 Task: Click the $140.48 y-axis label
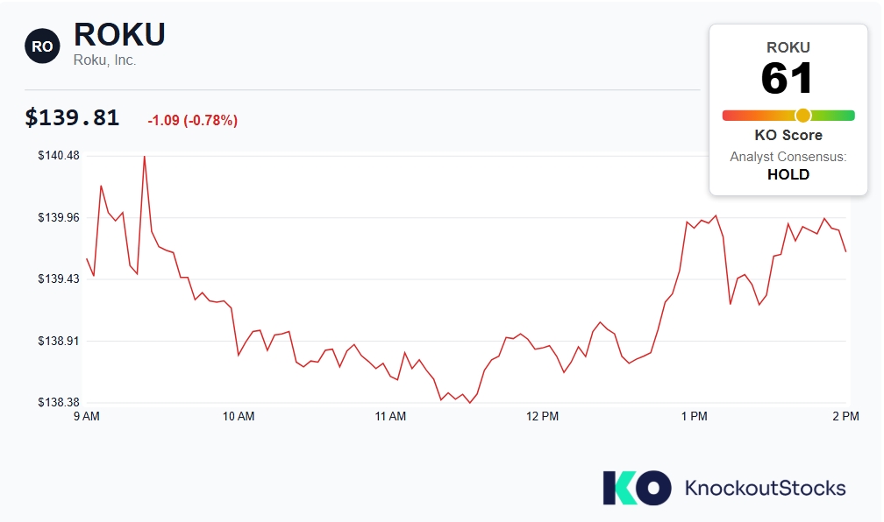pyautogui.click(x=59, y=155)
